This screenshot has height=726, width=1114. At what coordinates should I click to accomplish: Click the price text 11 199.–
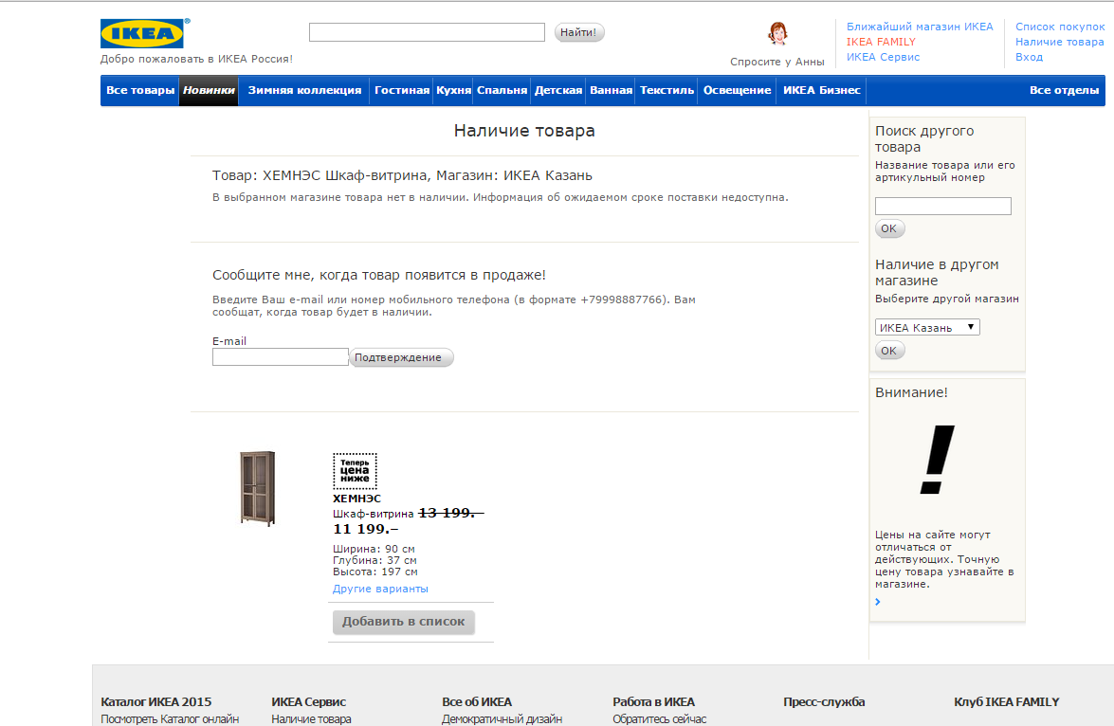366,529
